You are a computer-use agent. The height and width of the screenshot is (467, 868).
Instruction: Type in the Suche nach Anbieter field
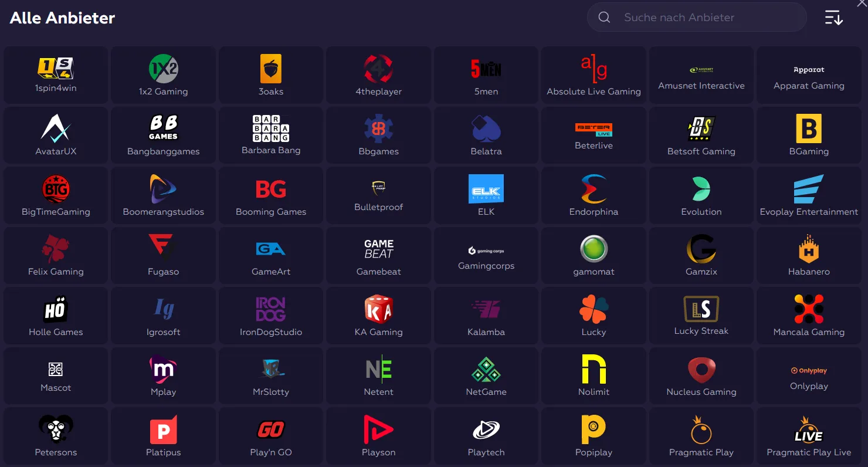tap(704, 18)
